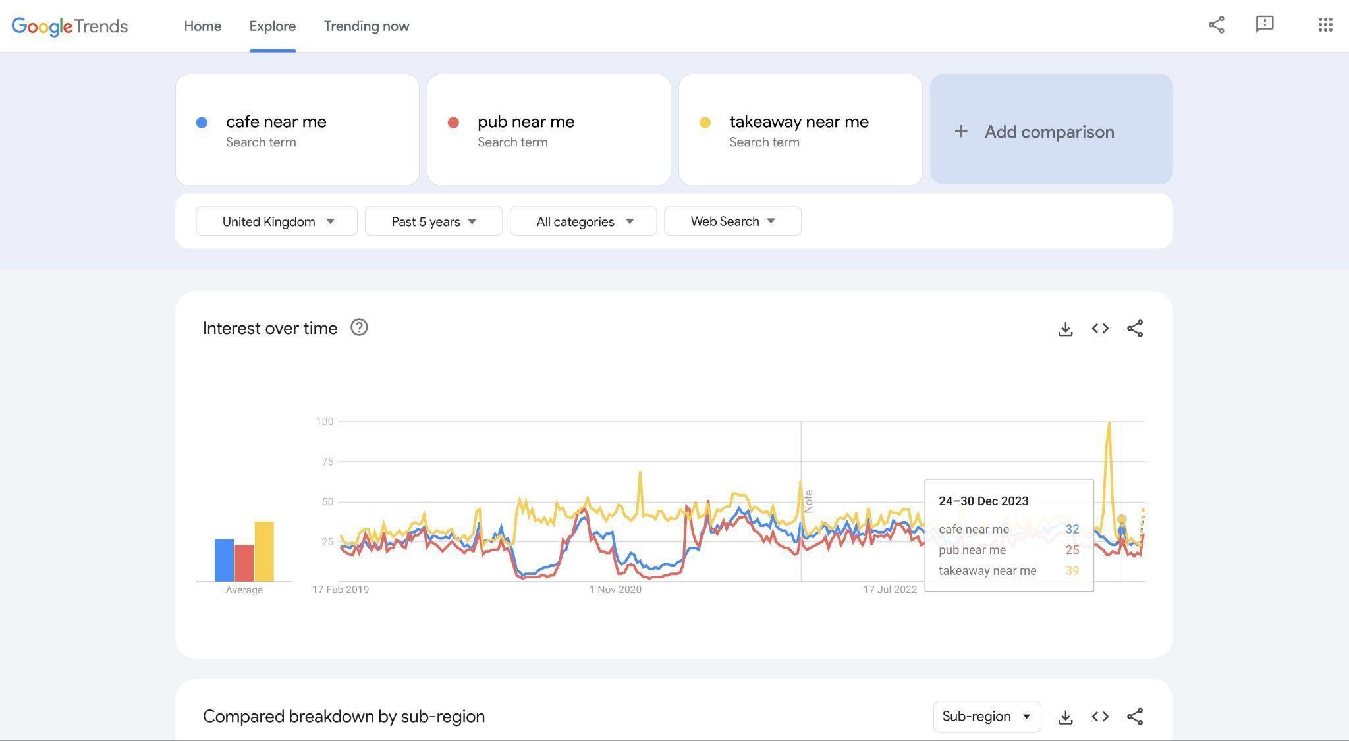Click the pub near me search term card
The height and width of the screenshot is (741, 1349).
(549, 130)
